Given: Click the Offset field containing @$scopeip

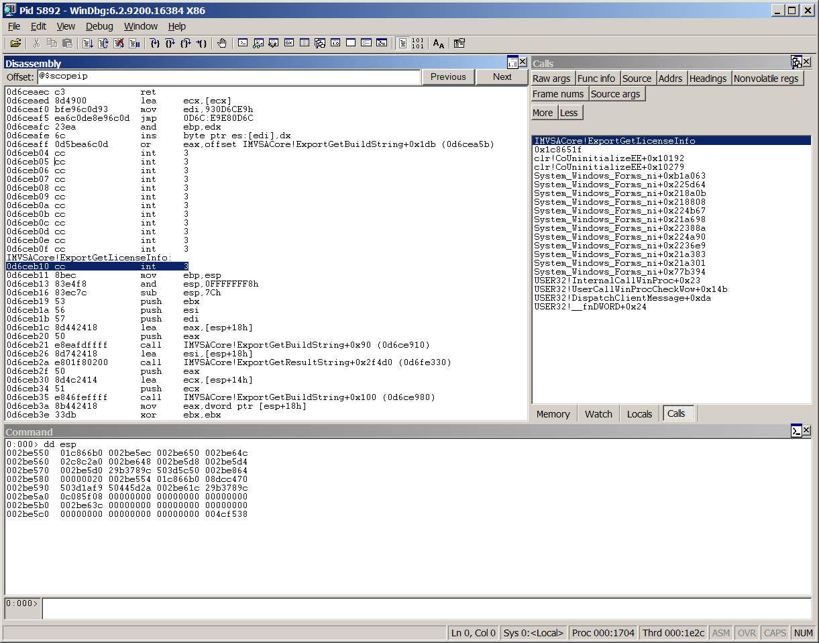Looking at the screenshot, I should (228, 77).
